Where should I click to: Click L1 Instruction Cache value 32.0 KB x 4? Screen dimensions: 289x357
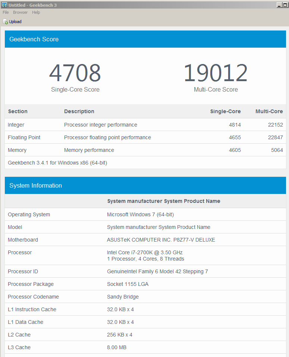[x=120, y=309]
